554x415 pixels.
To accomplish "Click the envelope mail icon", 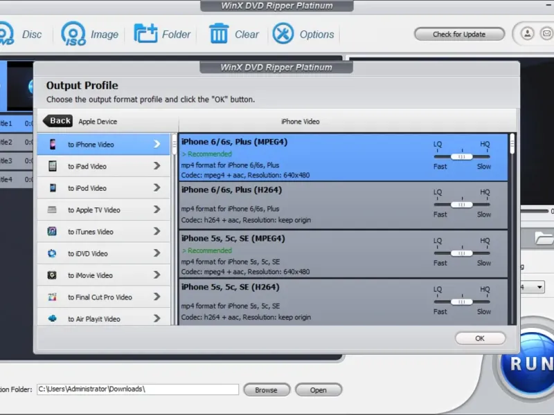I will [x=546, y=34].
